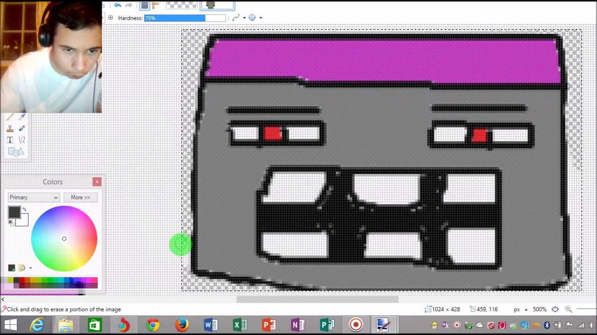Click the OneNote clipper tray icon
The width and height of the screenshot is (597, 335).
coord(445,325)
